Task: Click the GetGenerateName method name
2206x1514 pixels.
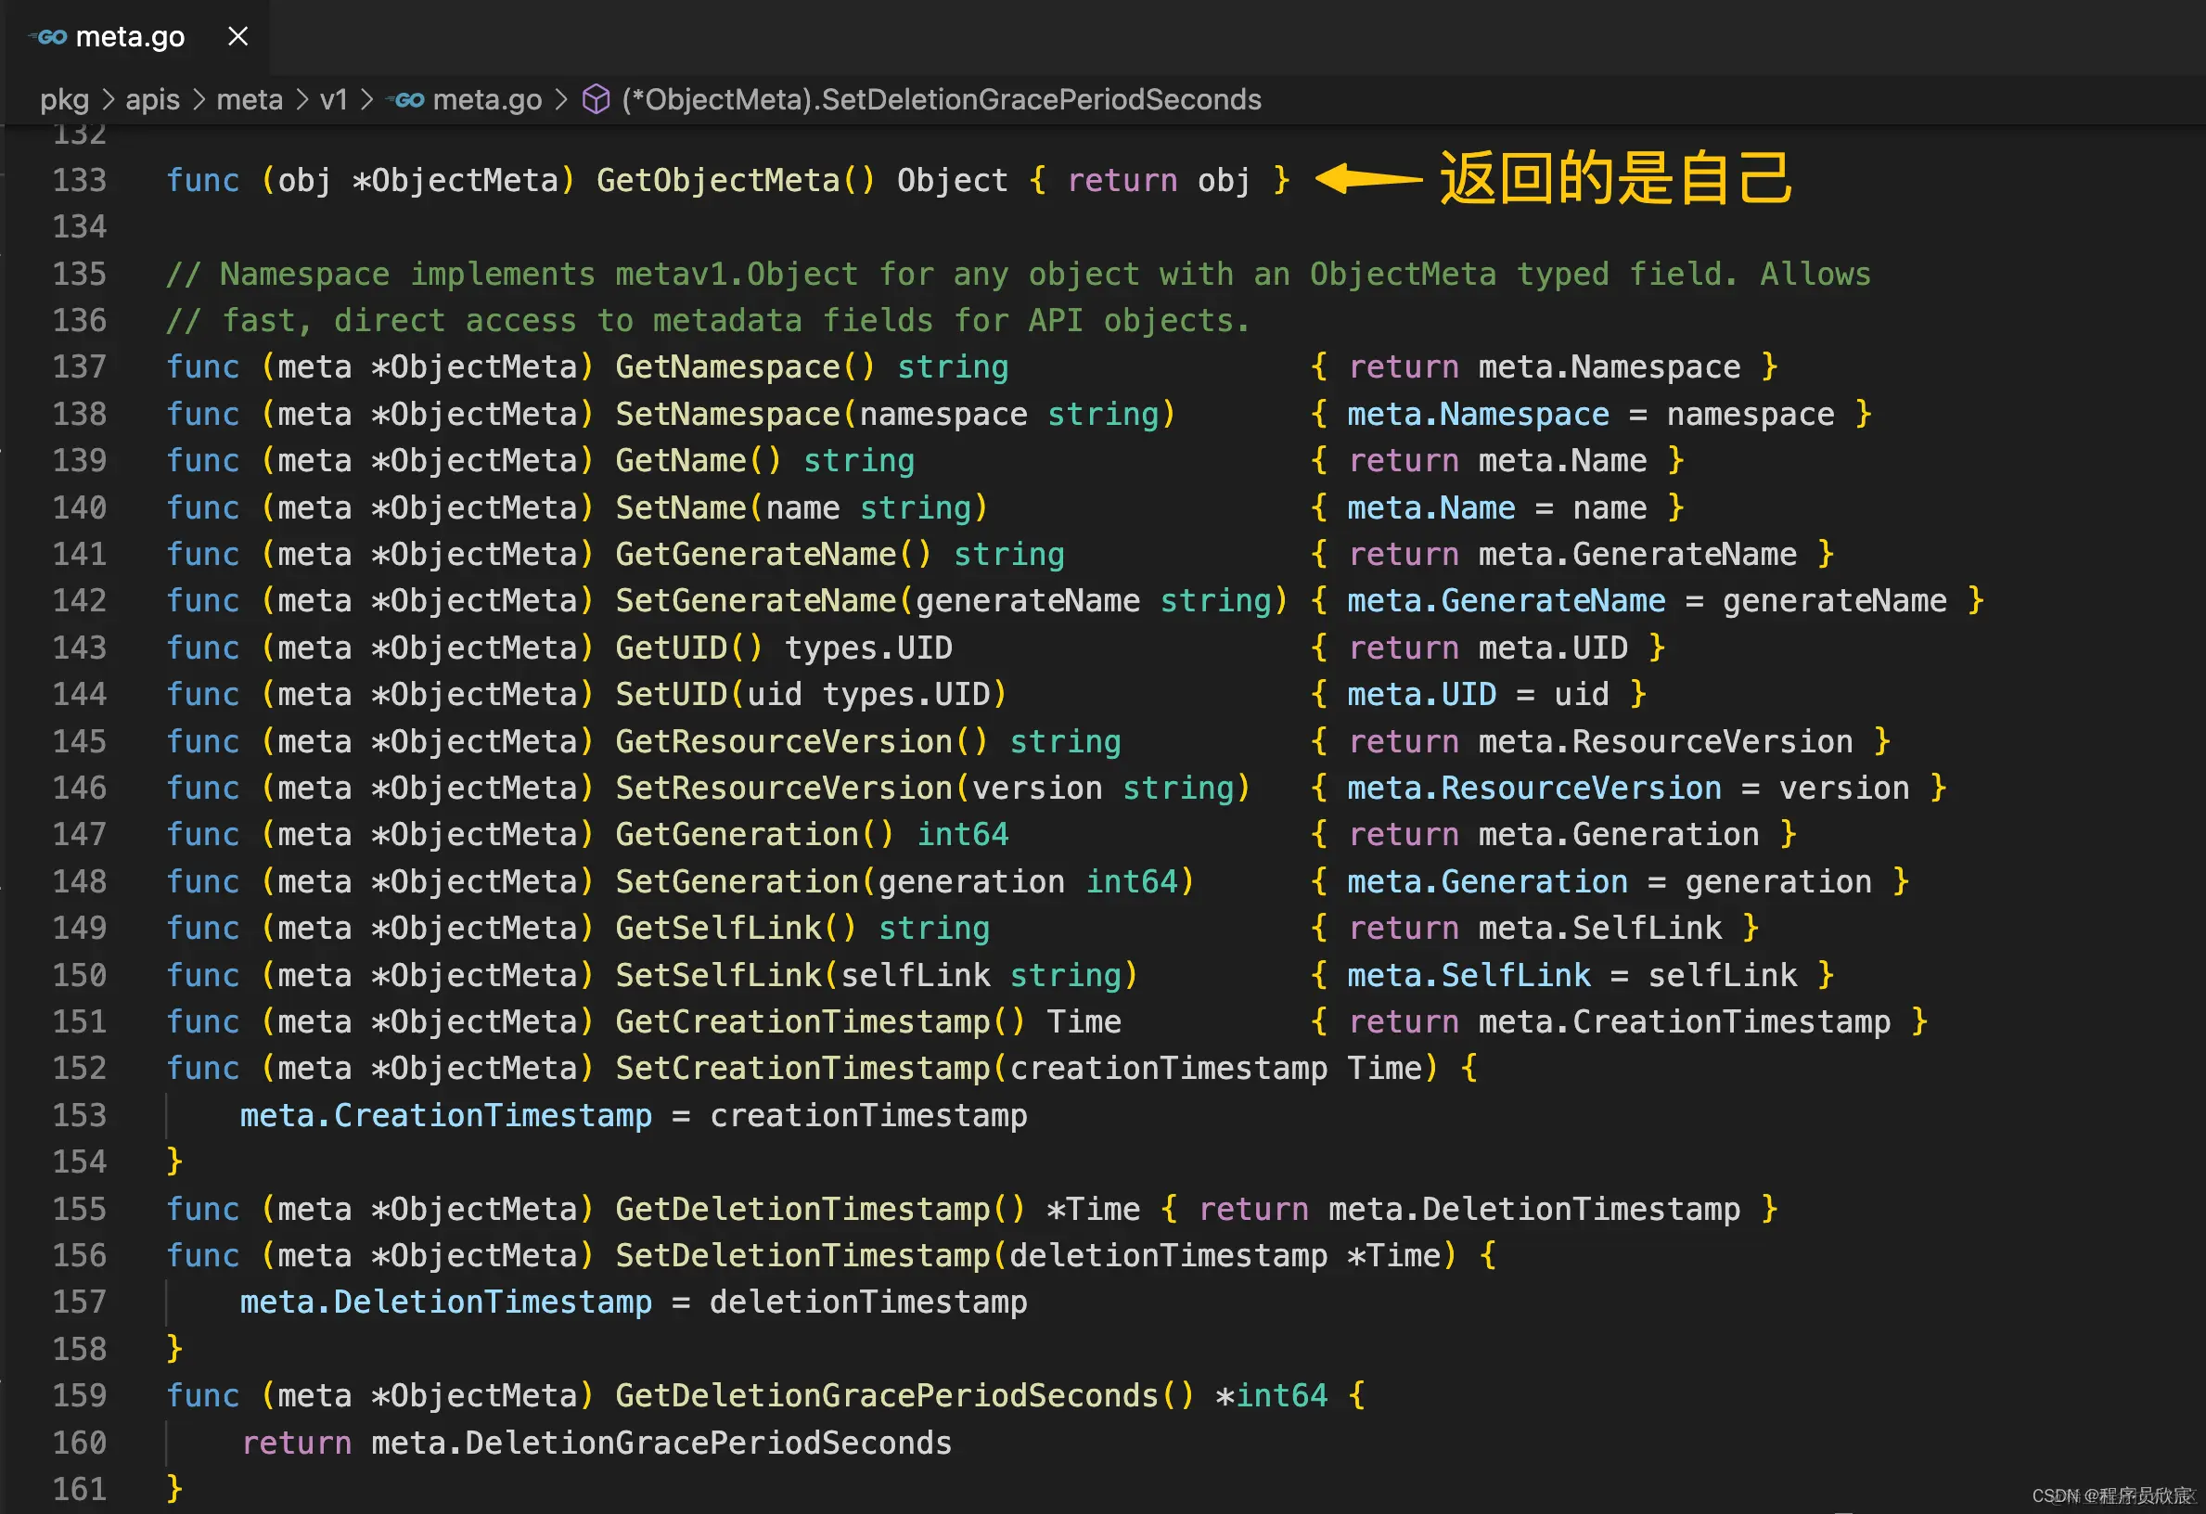Action: (755, 555)
